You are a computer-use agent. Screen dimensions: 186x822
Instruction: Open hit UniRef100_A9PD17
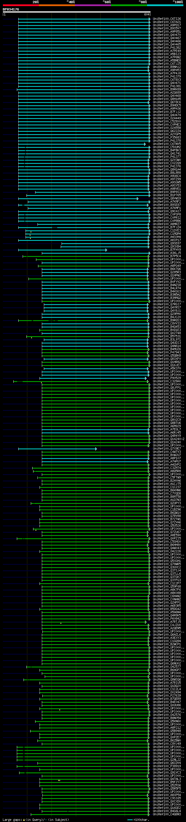tap(167, 25)
